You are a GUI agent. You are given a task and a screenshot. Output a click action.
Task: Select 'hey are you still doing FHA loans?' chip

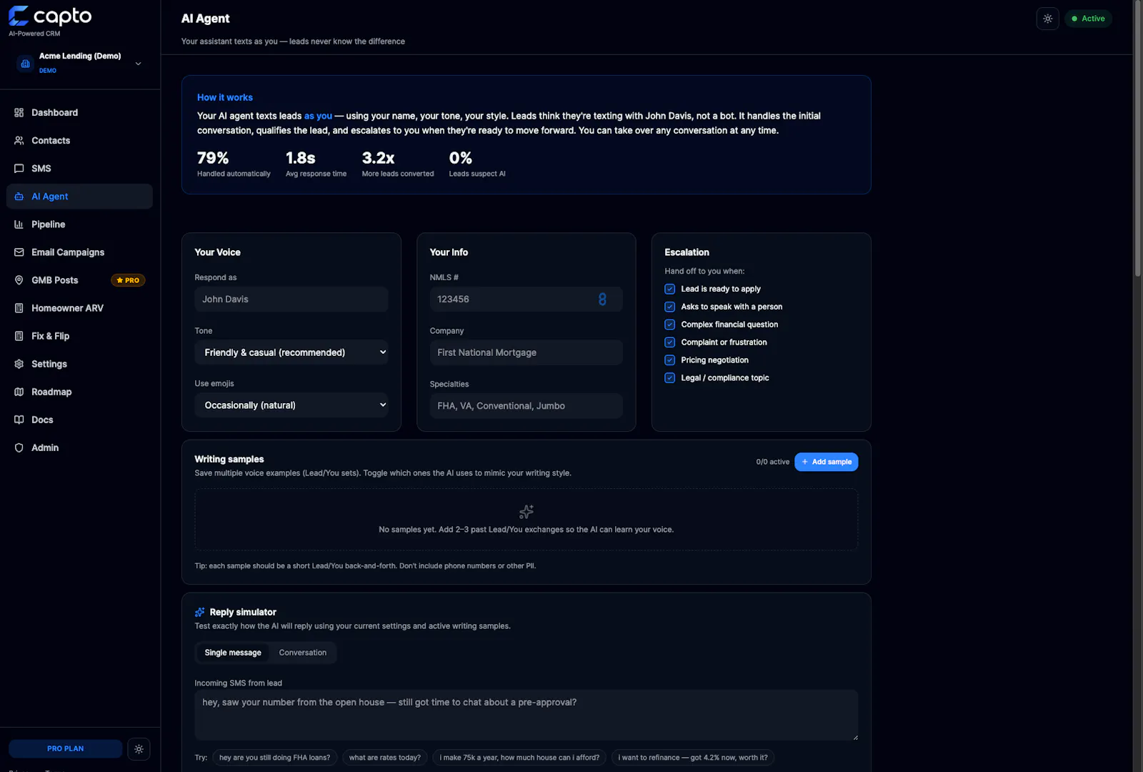coord(275,758)
